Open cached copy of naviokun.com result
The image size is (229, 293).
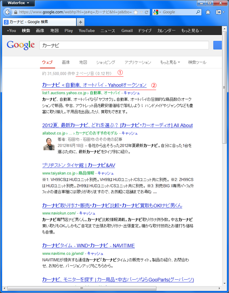[x=87, y=213]
